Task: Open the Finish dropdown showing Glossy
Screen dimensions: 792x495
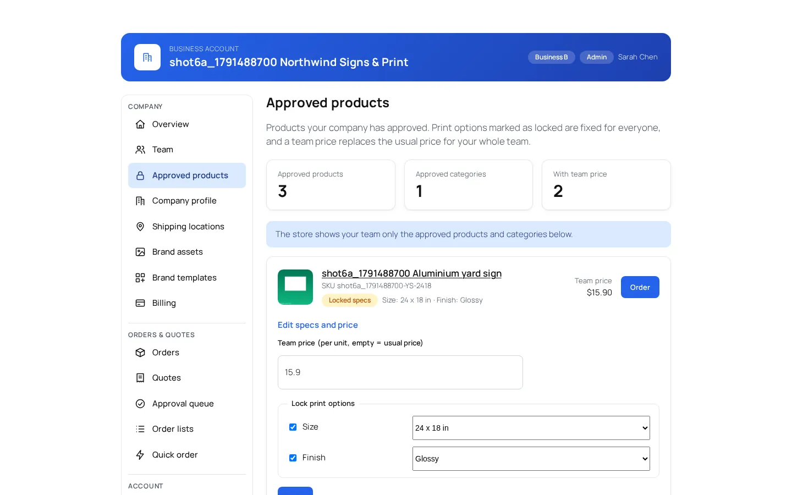Action: click(x=531, y=459)
